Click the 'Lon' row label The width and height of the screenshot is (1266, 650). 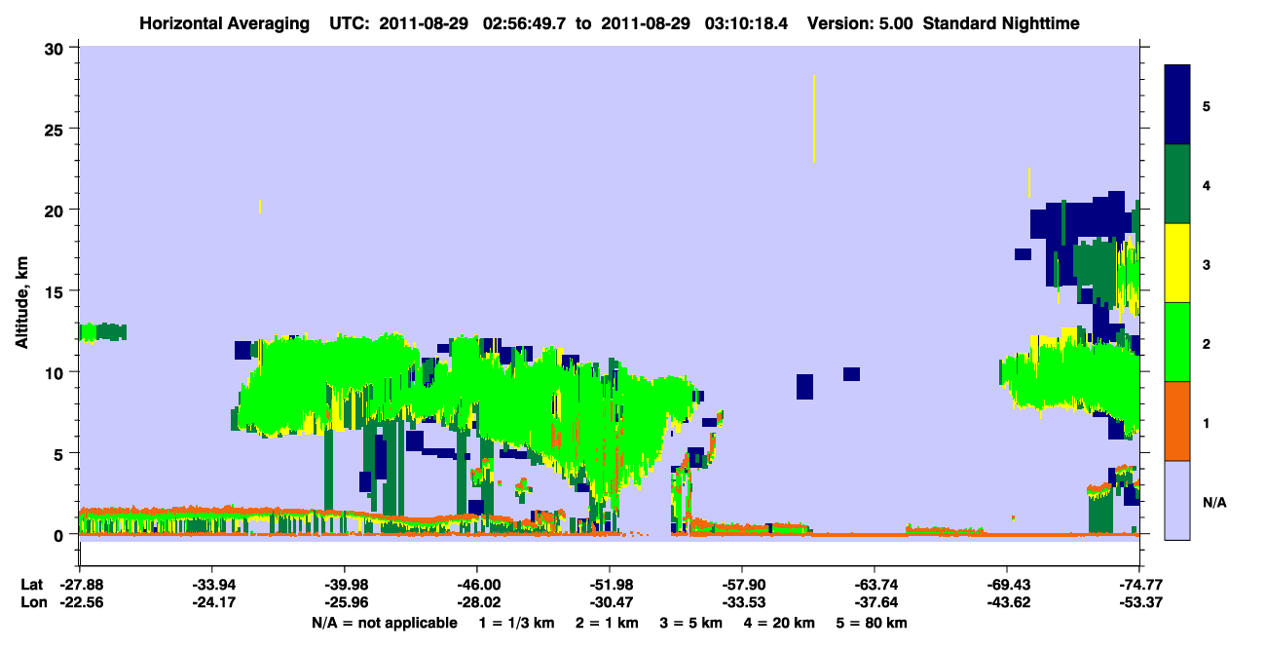(x=31, y=602)
